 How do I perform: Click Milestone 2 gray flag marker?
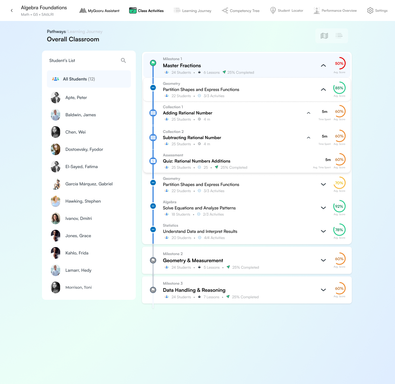pos(153,260)
